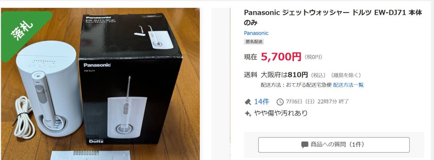Click the 7月6日（日）22時7分 終了 end time
The width and height of the screenshot is (434, 160).
[x=317, y=102]
